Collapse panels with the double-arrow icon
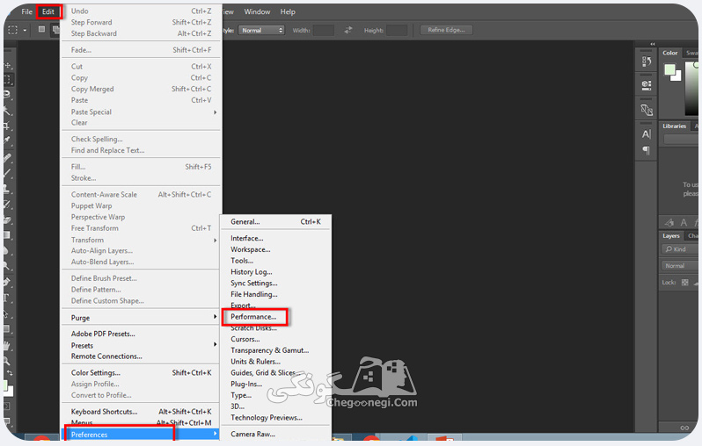This screenshot has height=446, width=702. coord(653,44)
